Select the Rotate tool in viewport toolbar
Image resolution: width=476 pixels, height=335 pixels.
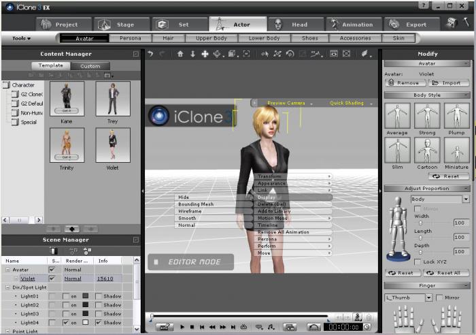click(218, 54)
